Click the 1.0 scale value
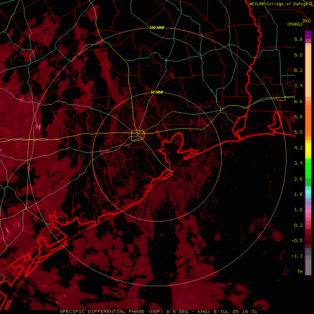Screen dimensions: 314x314 [x=298, y=210]
